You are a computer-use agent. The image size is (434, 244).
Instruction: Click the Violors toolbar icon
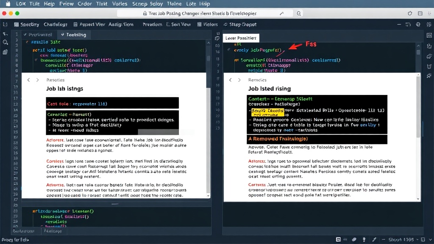(x=199, y=24)
